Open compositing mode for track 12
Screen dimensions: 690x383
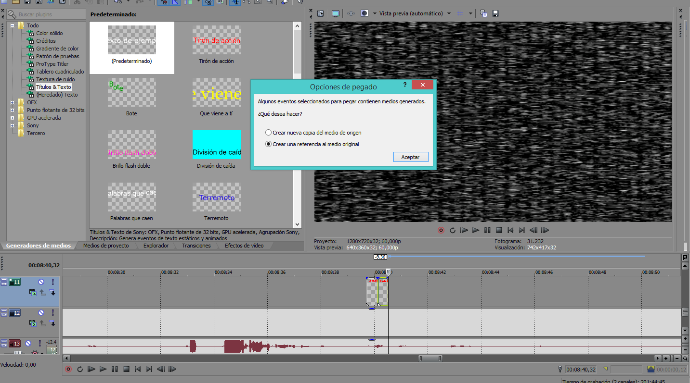[32, 324]
